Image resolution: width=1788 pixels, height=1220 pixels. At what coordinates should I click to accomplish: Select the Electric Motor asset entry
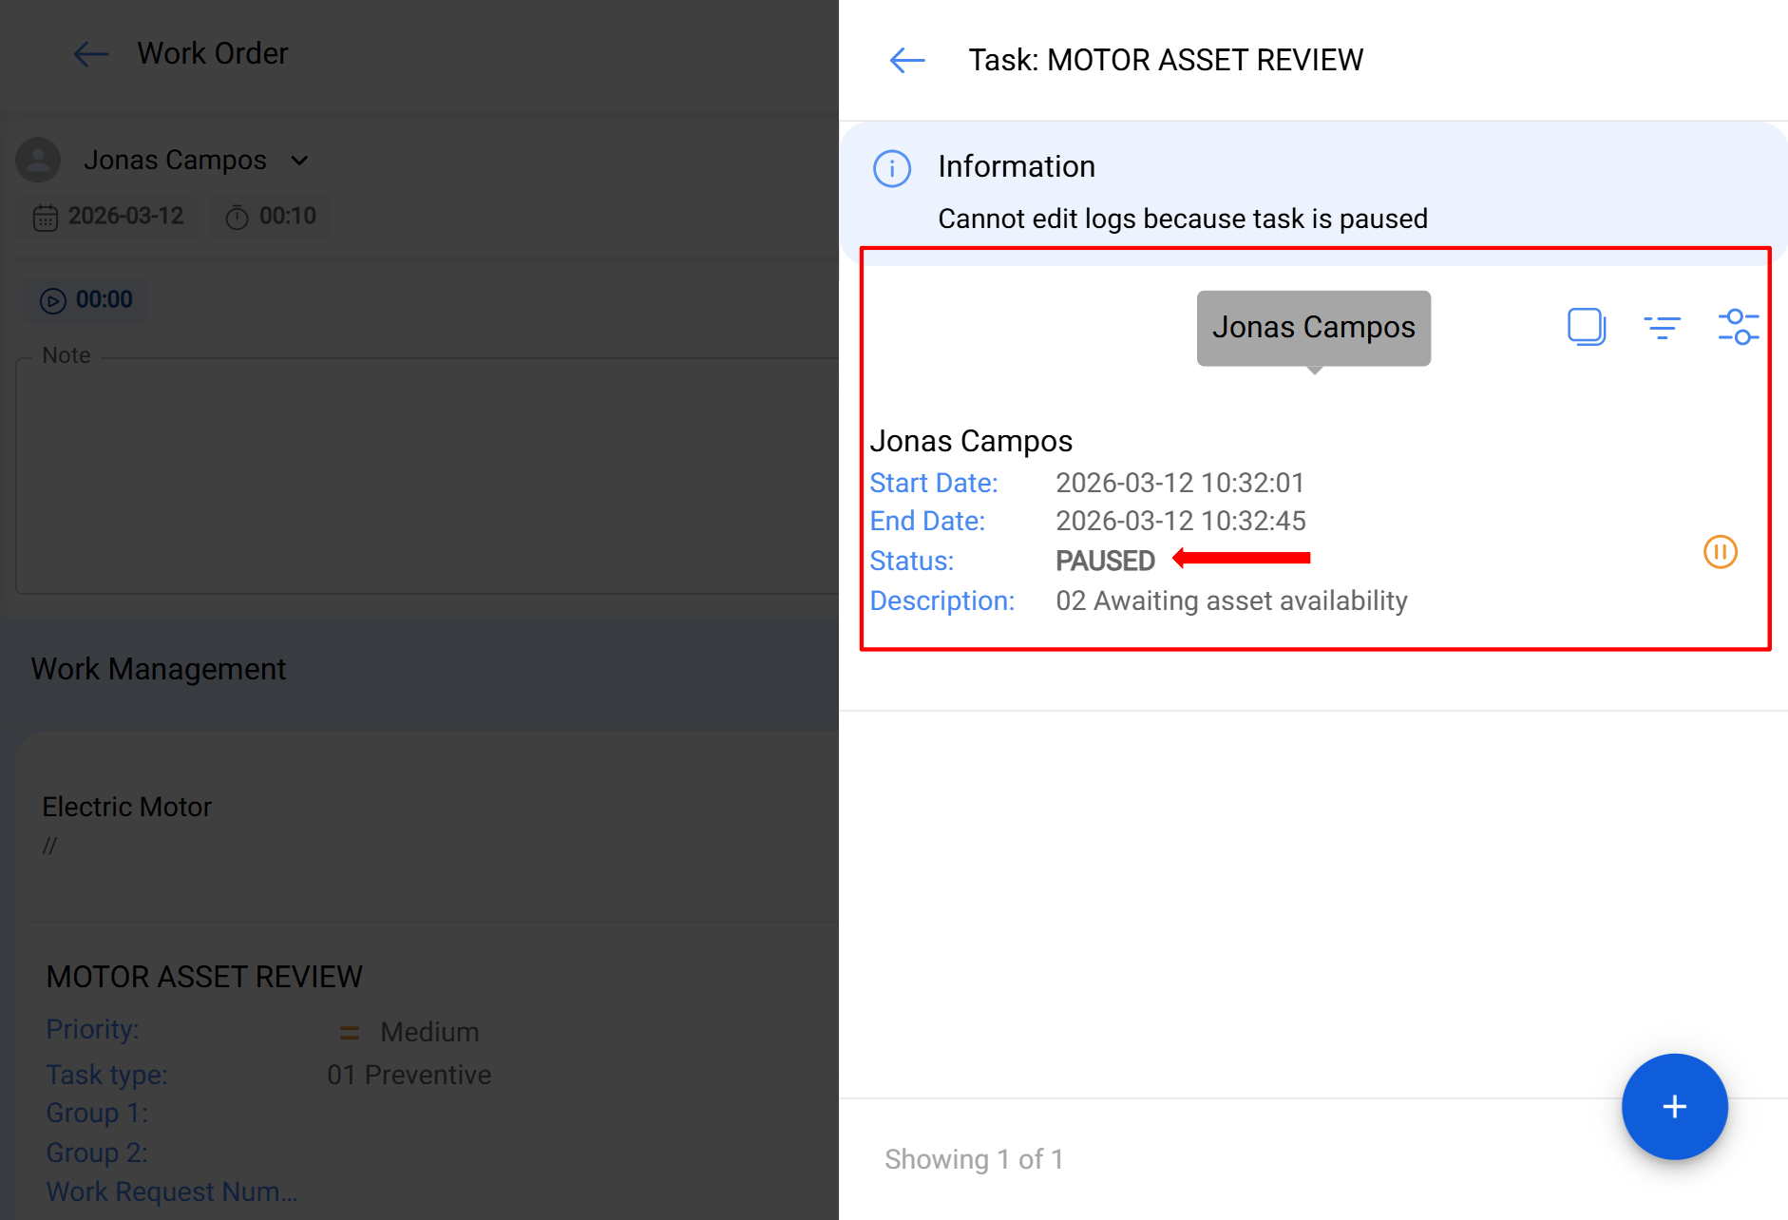tap(127, 807)
